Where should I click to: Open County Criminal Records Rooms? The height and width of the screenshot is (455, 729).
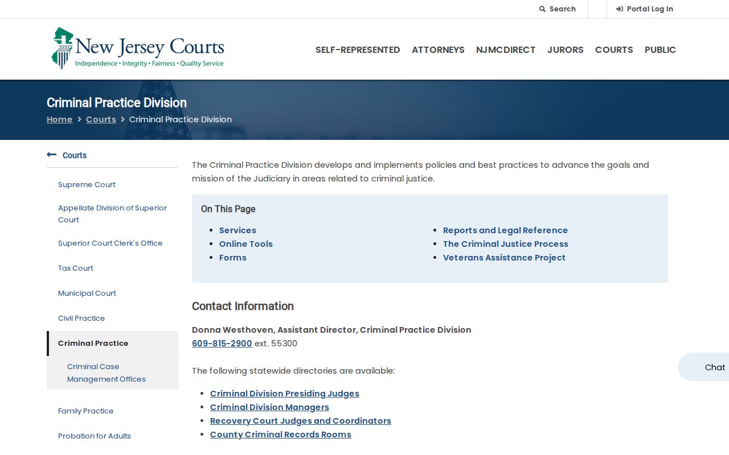click(281, 435)
